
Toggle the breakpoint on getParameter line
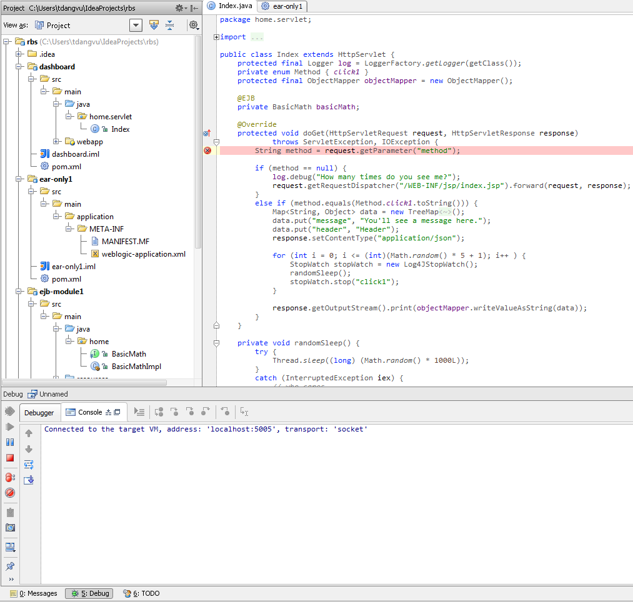(x=207, y=150)
